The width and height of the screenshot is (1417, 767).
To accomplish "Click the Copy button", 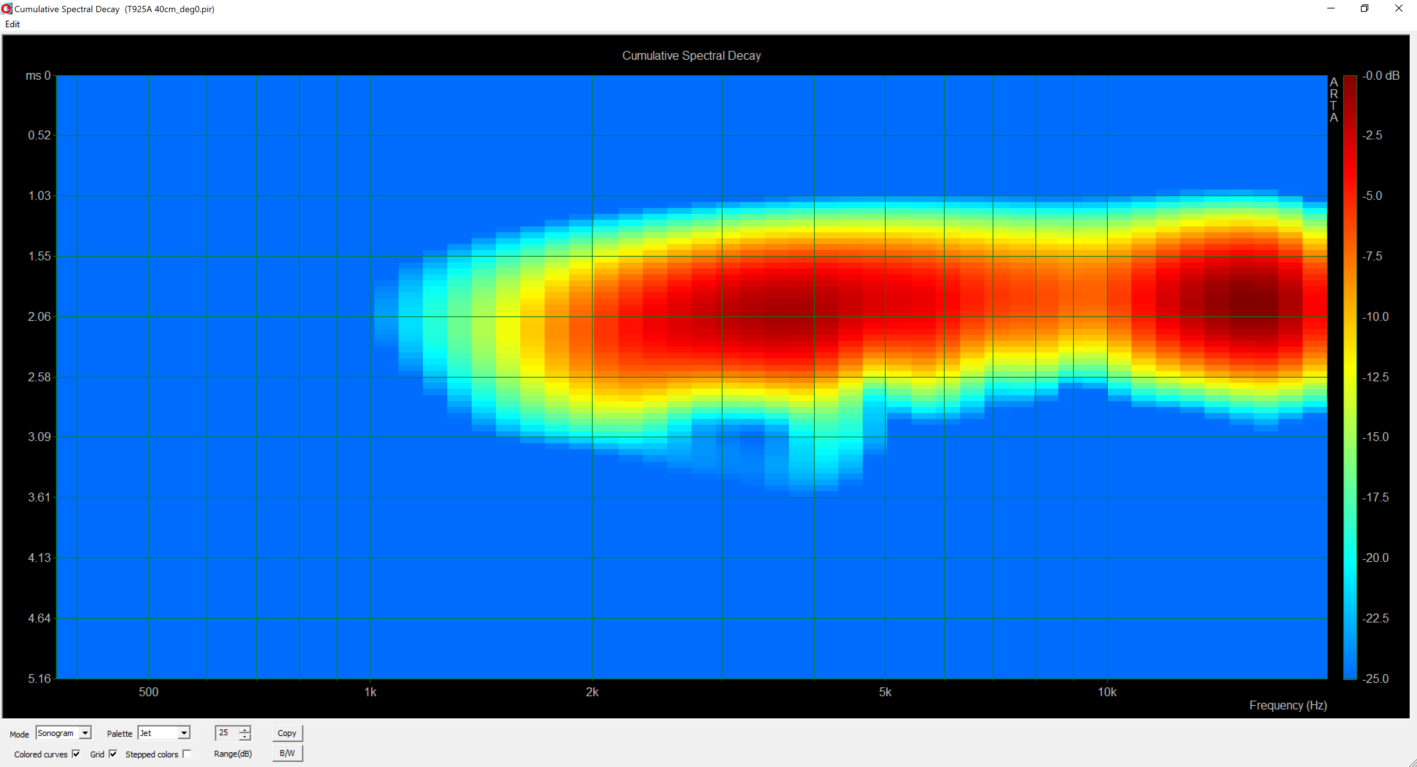I will tap(287, 733).
